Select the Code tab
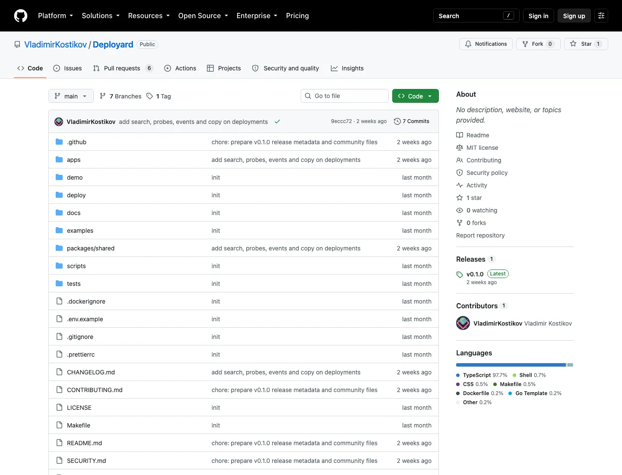Viewport: 622px width, 475px height. [30, 68]
